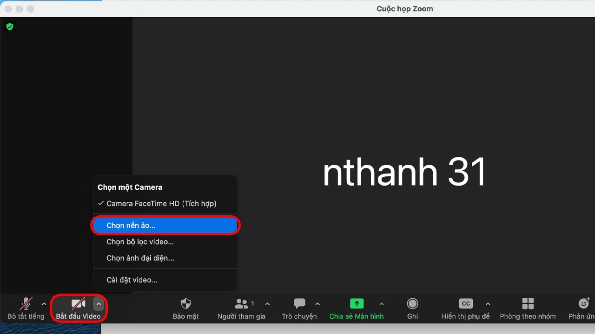Start recording with the Ghi icon
595x334 pixels.
[x=412, y=304]
